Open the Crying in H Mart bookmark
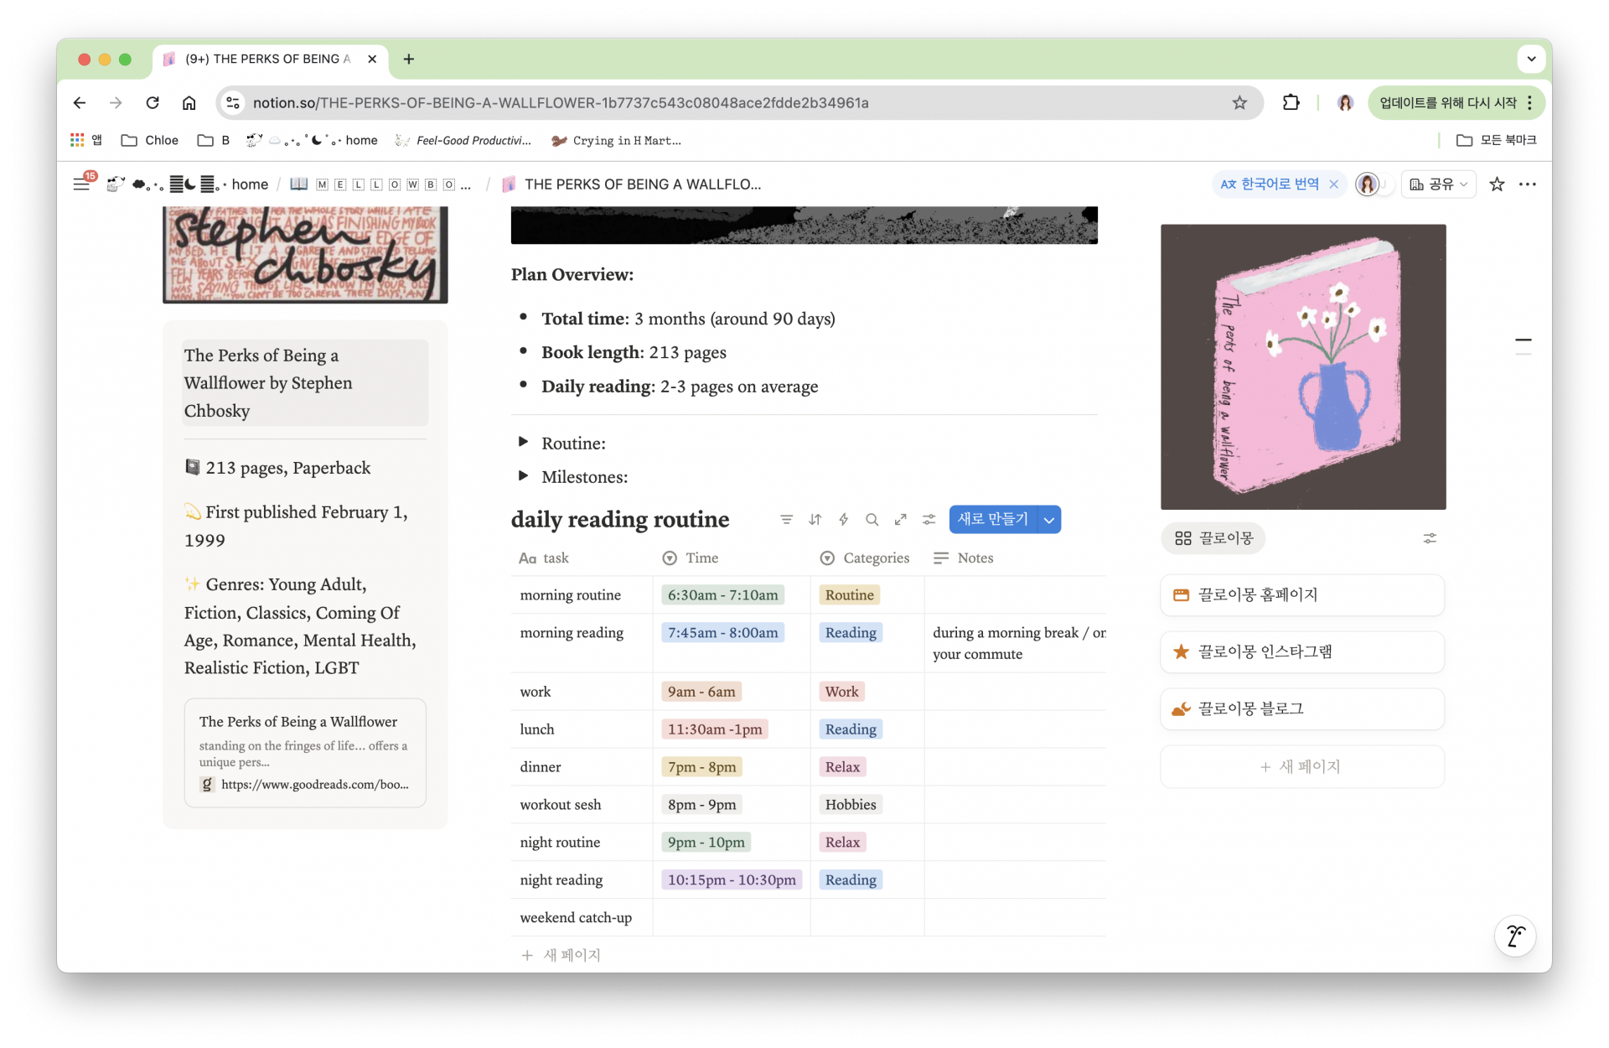The width and height of the screenshot is (1609, 1048). pyautogui.click(x=616, y=140)
